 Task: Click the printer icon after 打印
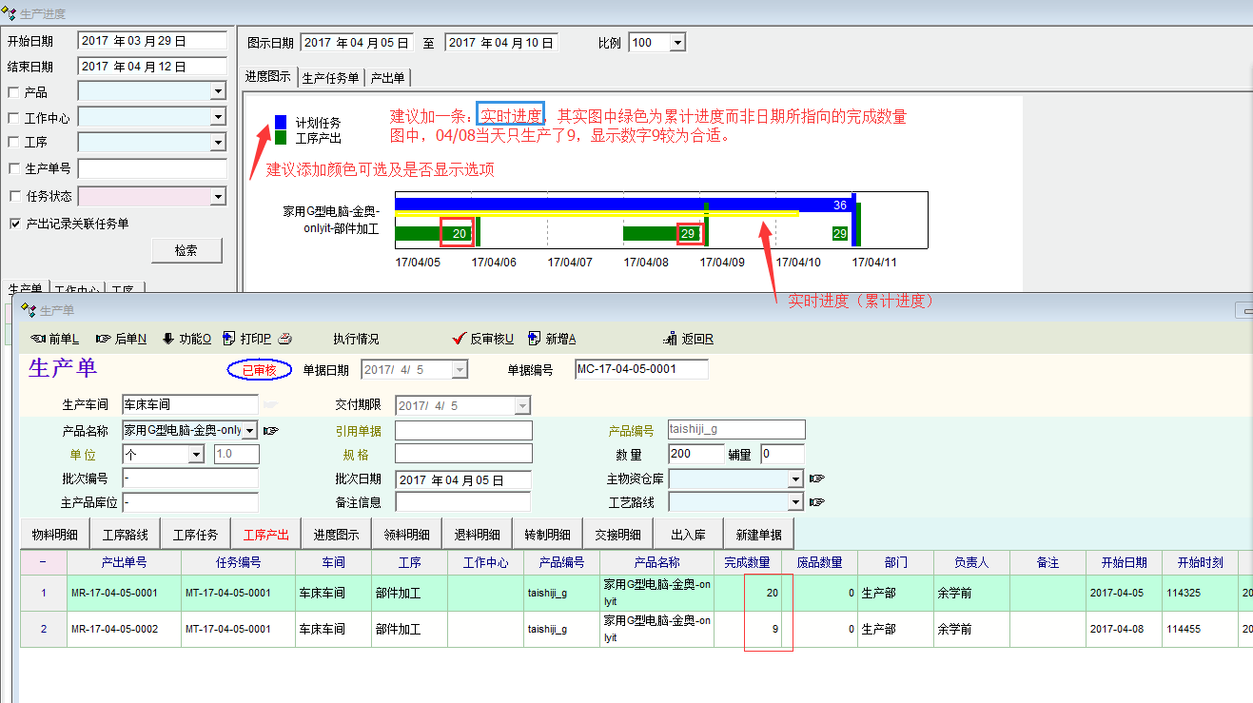284,339
